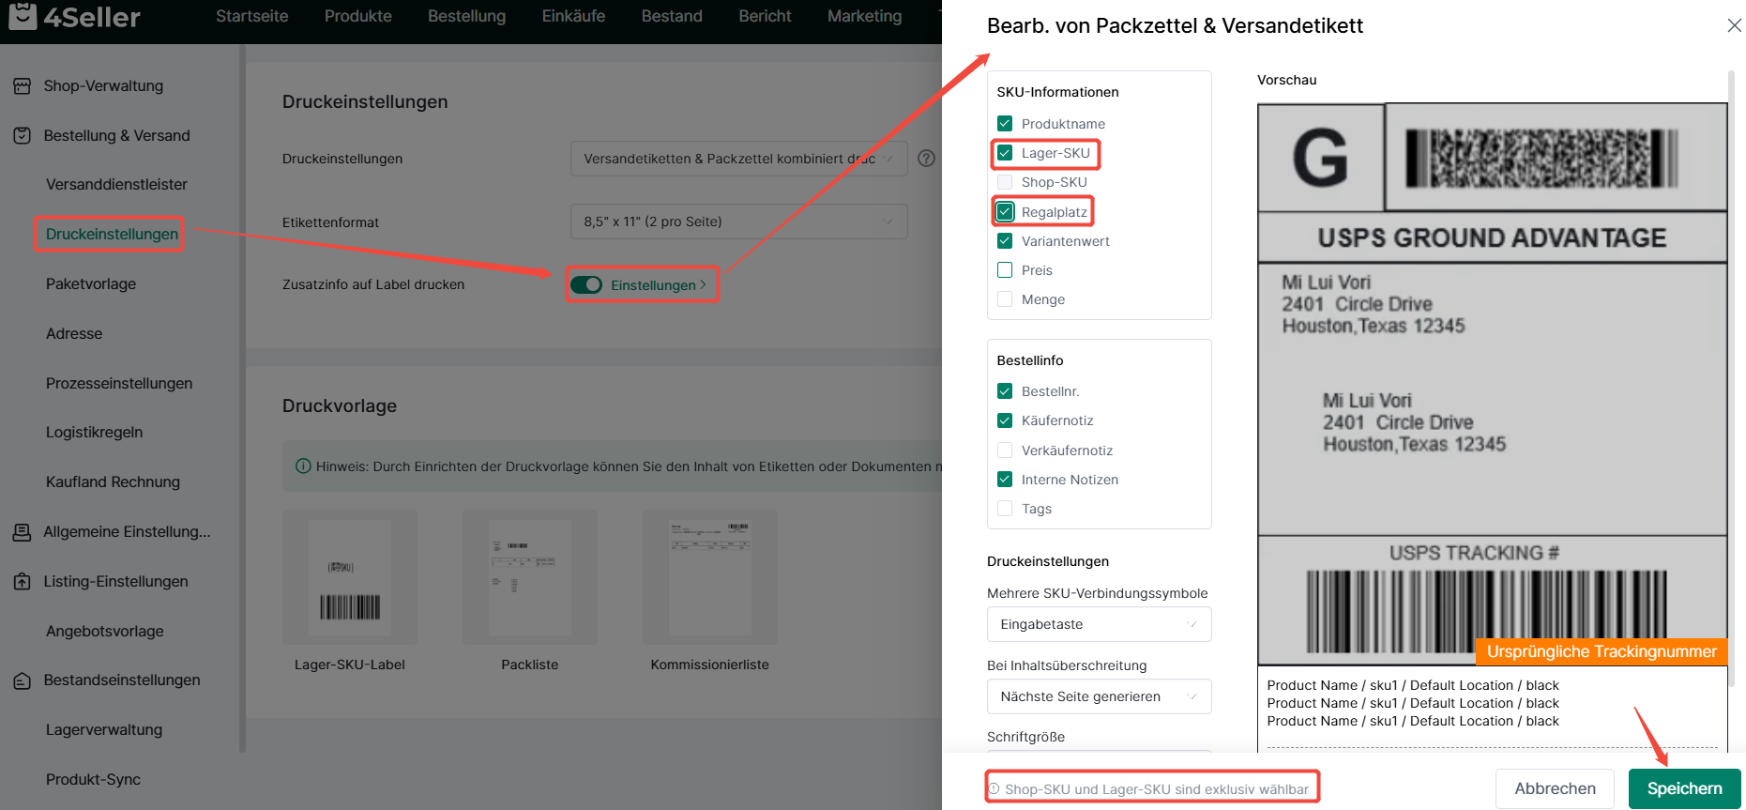This screenshot has width=1746, height=810.
Task: Click the Speichern button
Action: click(x=1684, y=788)
